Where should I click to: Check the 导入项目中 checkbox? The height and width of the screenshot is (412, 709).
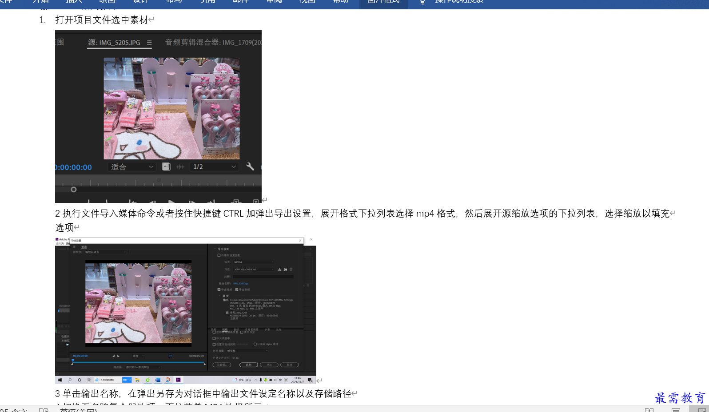[x=214, y=338]
